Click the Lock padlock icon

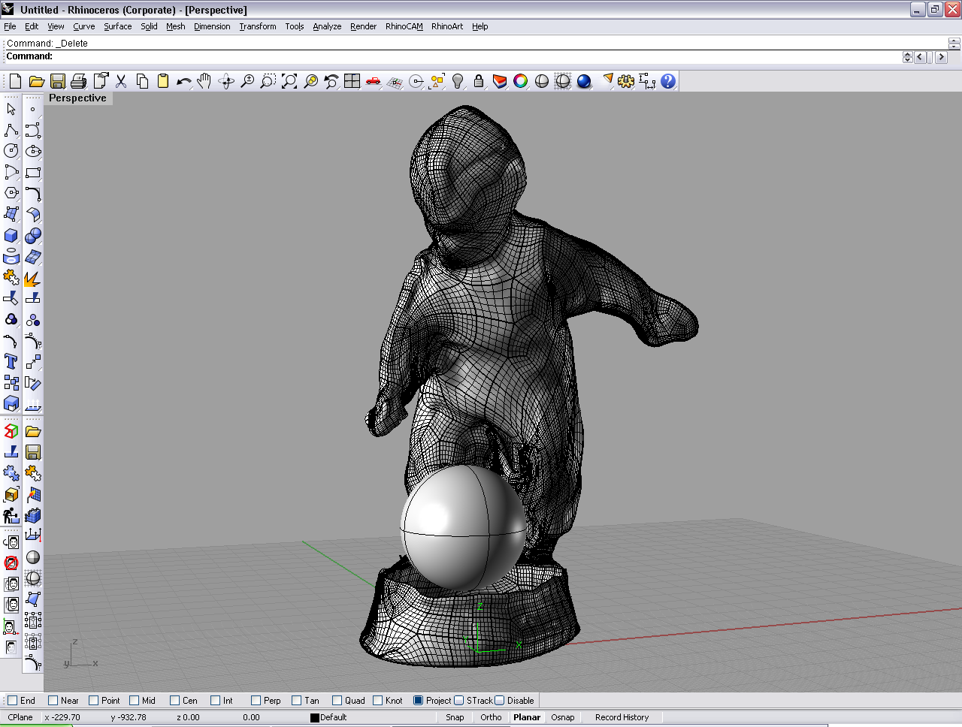tap(479, 81)
